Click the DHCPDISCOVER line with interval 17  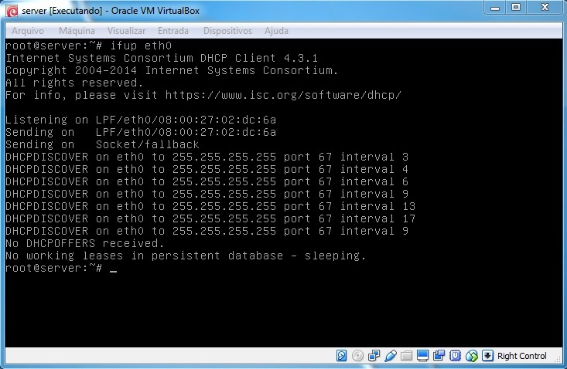click(x=210, y=218)
